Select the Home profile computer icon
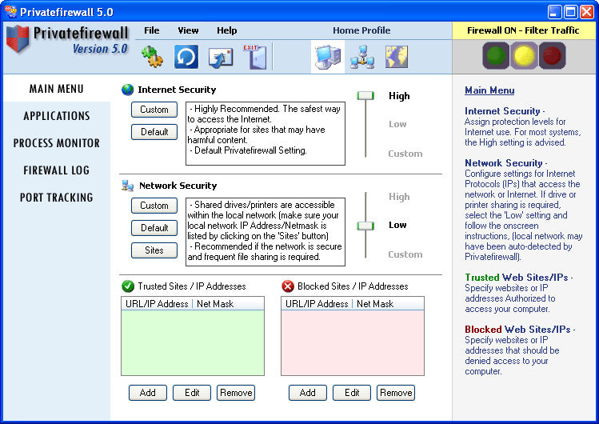Screen dimensions: 599x424 (328, 57)
